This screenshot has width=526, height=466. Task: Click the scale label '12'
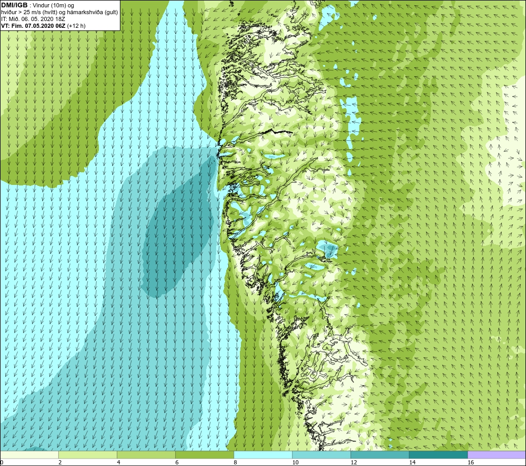[353, 463]
